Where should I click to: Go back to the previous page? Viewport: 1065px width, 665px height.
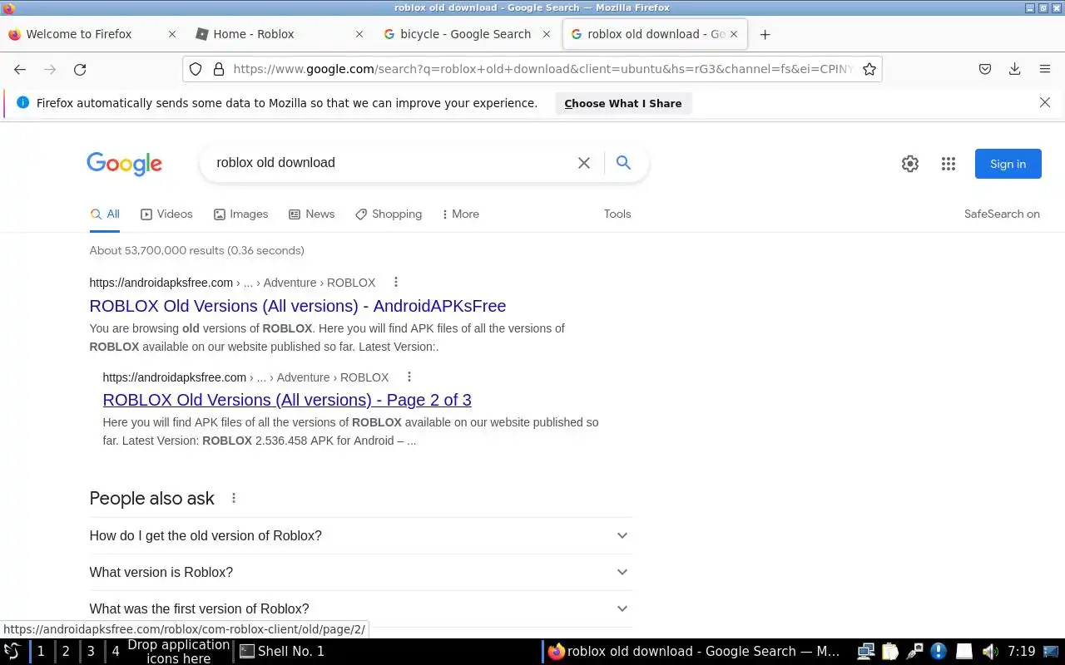click(x=20, y=70)
